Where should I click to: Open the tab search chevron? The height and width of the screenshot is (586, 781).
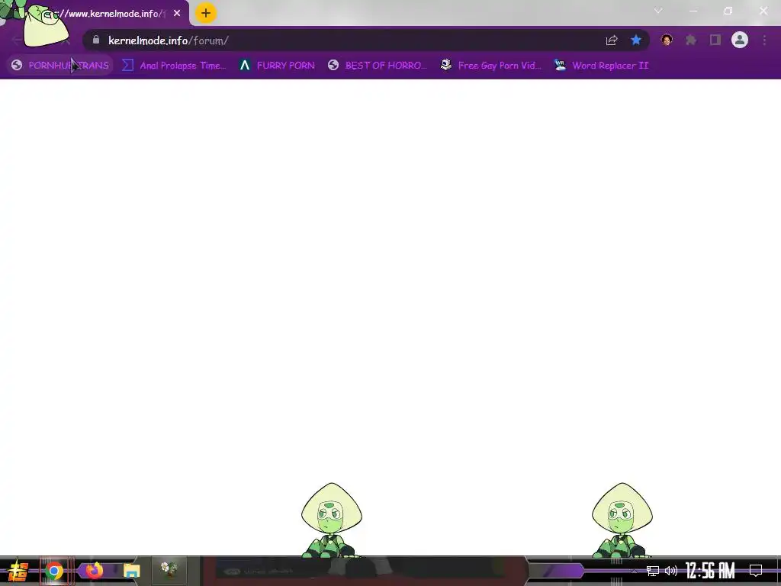(x=658, y=11)
